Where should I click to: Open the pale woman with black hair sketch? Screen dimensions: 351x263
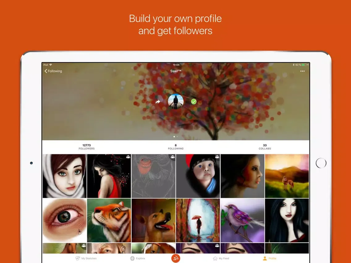point(287,220)
